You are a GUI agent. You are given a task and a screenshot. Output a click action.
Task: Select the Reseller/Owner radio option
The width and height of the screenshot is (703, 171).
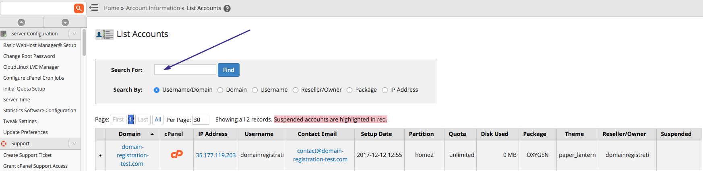click(296, 90)
